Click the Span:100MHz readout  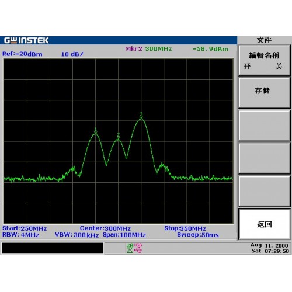click(124, 235)
